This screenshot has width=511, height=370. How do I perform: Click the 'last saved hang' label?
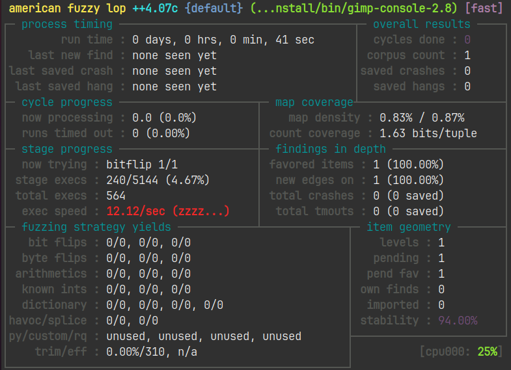64,86
